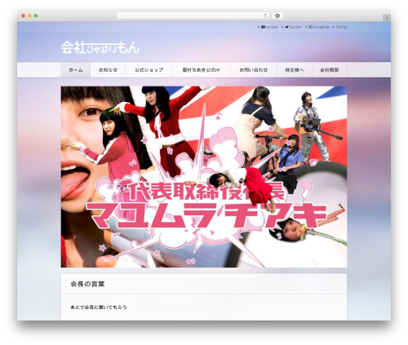
Task: Click the Twitter bird icon
Action: (286, 27)
